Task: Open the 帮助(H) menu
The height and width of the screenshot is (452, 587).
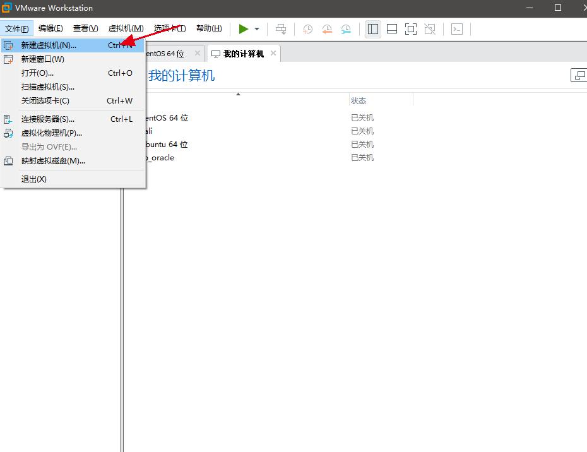Action: coord(210,28)
